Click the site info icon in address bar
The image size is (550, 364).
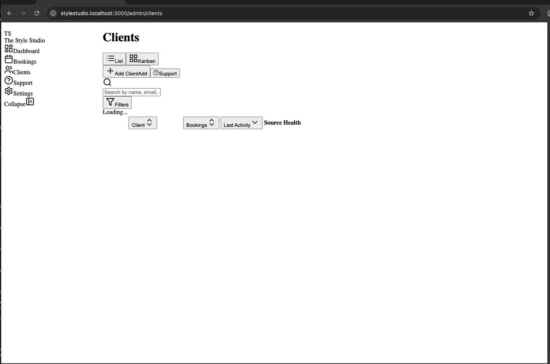53,13
